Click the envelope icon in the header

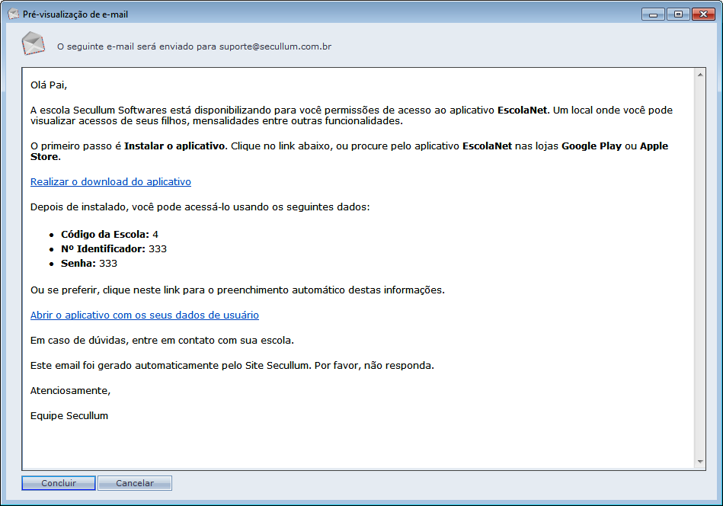click(33, 44)
